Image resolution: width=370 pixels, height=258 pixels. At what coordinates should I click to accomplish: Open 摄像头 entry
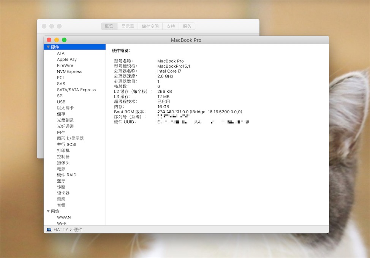[x=63, y=163]
